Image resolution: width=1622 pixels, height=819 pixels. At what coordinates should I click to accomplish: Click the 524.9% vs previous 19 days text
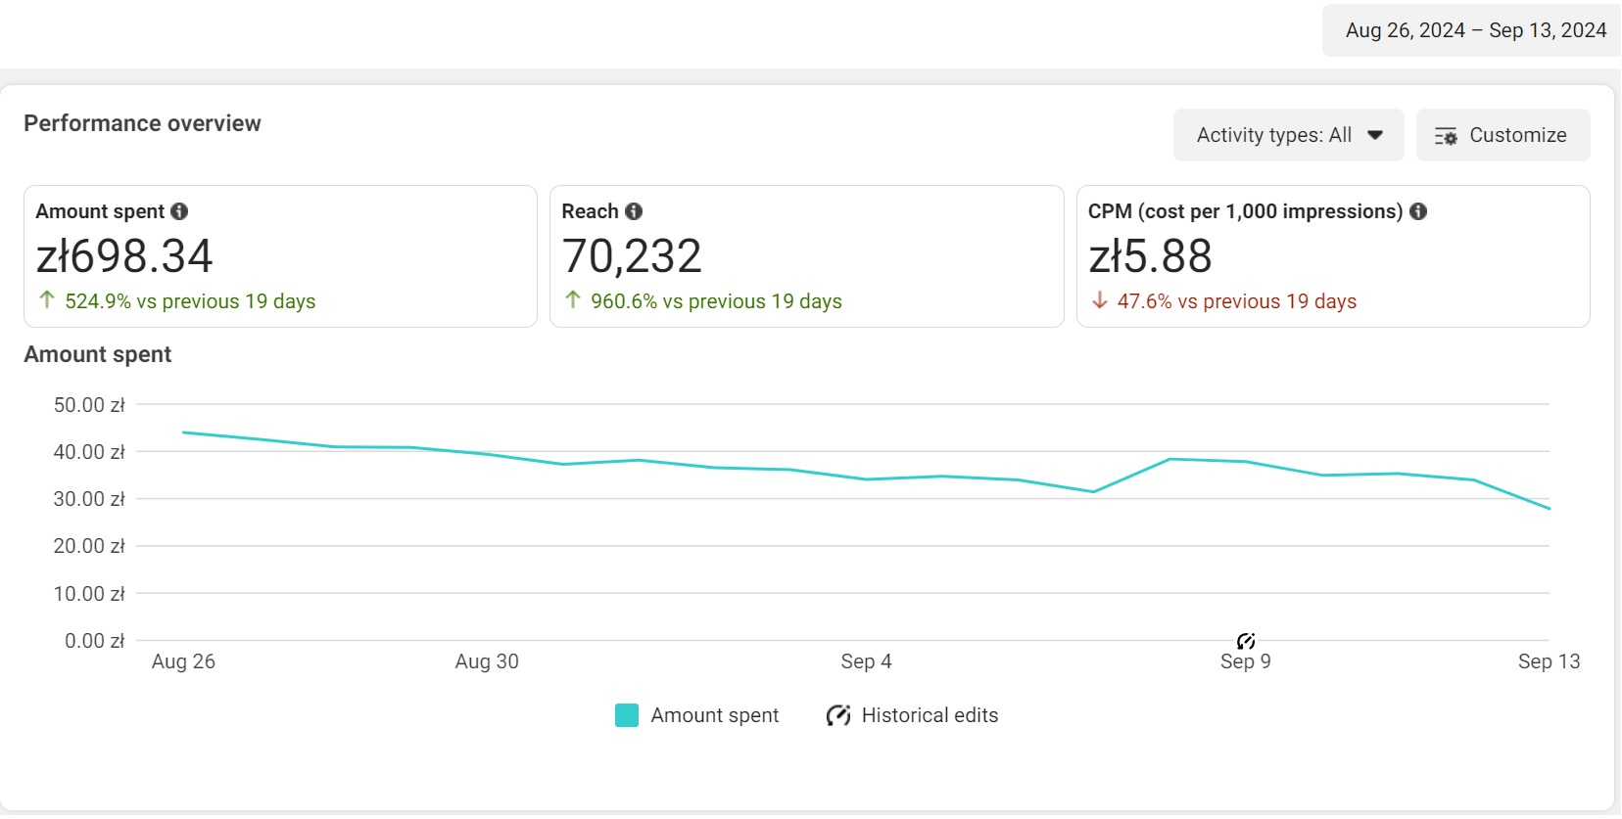pos(190,301)
